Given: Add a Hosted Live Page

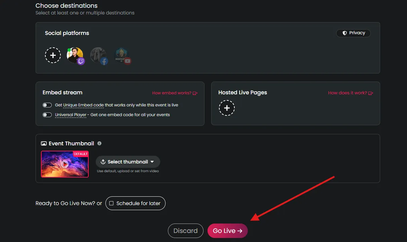Looking at the screenshot, I should (x=227, y=108).
